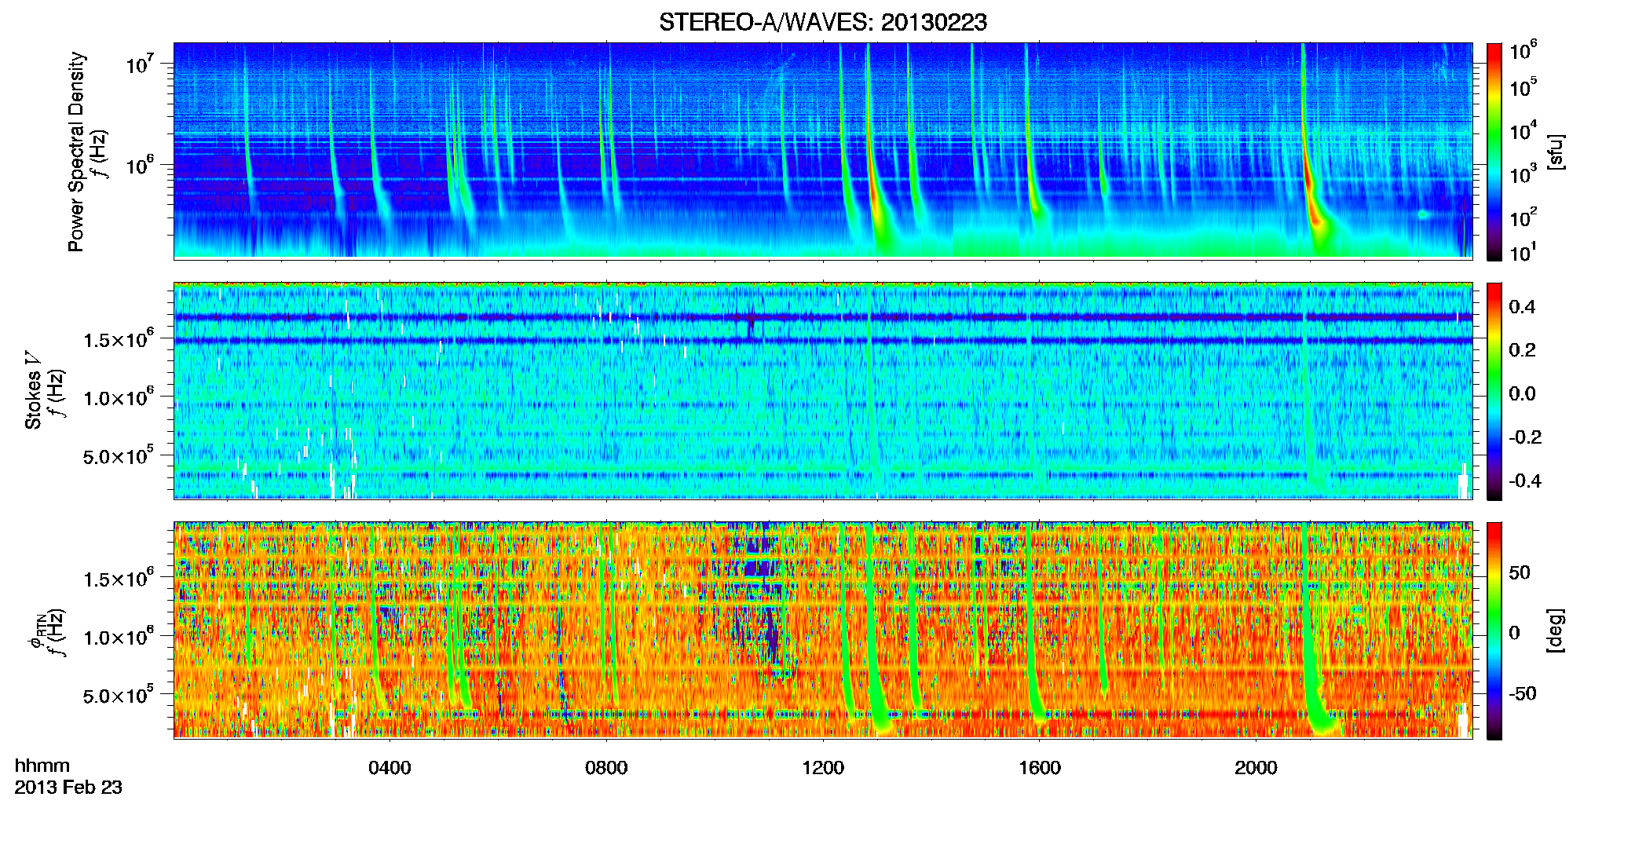Image resolution: width=1646 pixels, height=848 pixels.
Task: Click the 5.0×10^5 tick label of φRTN panel
Action: pos(119,696)
